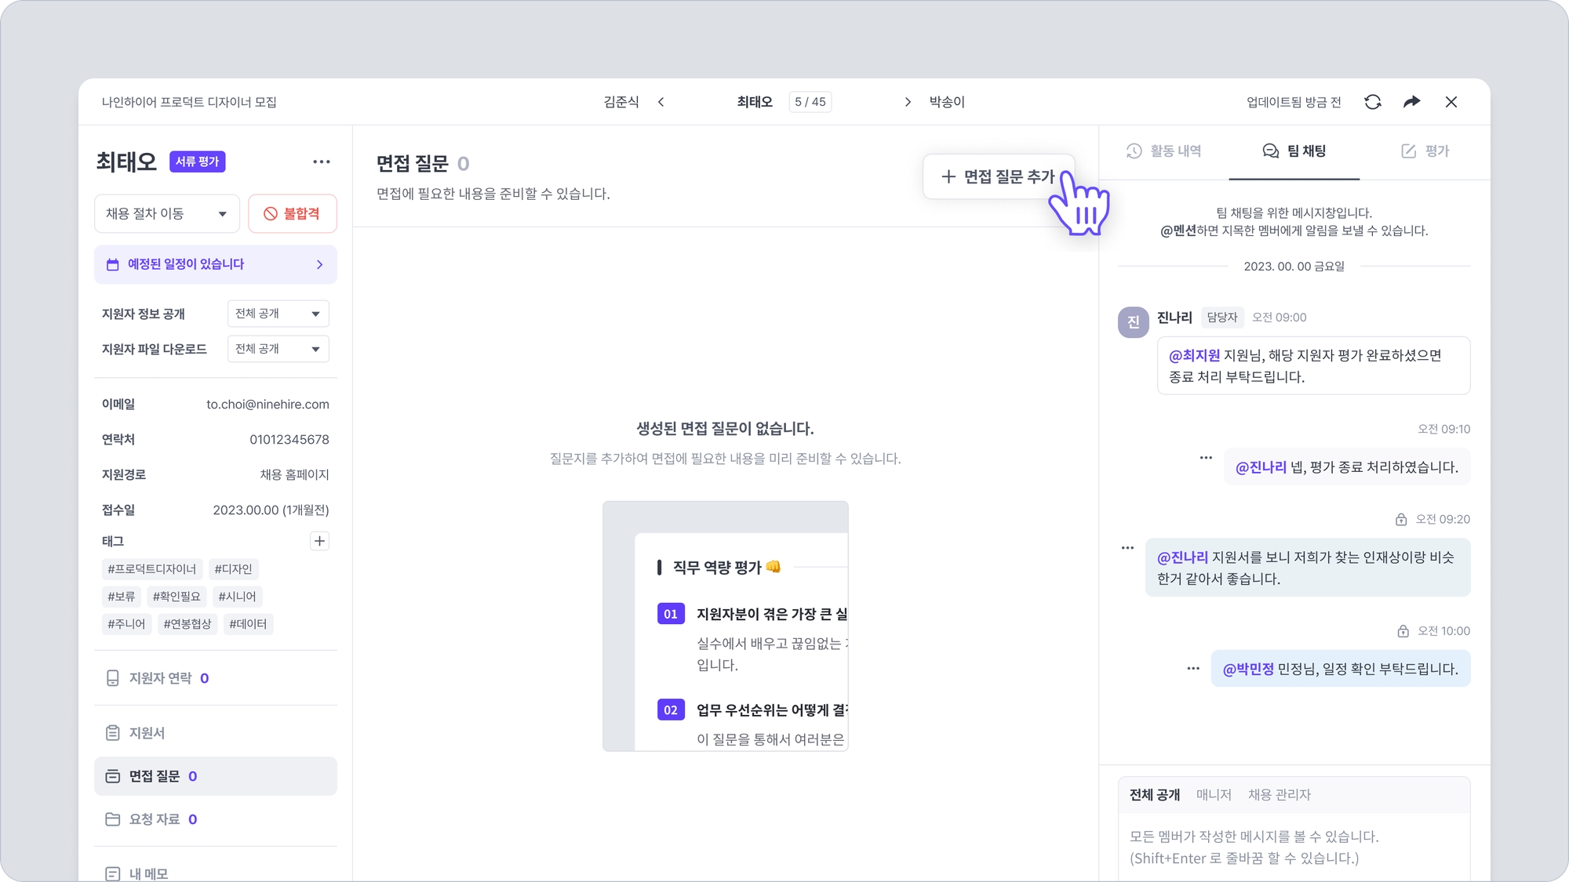
Task: Switch to 활동 내역 tab
Action: pos(1164,151)
